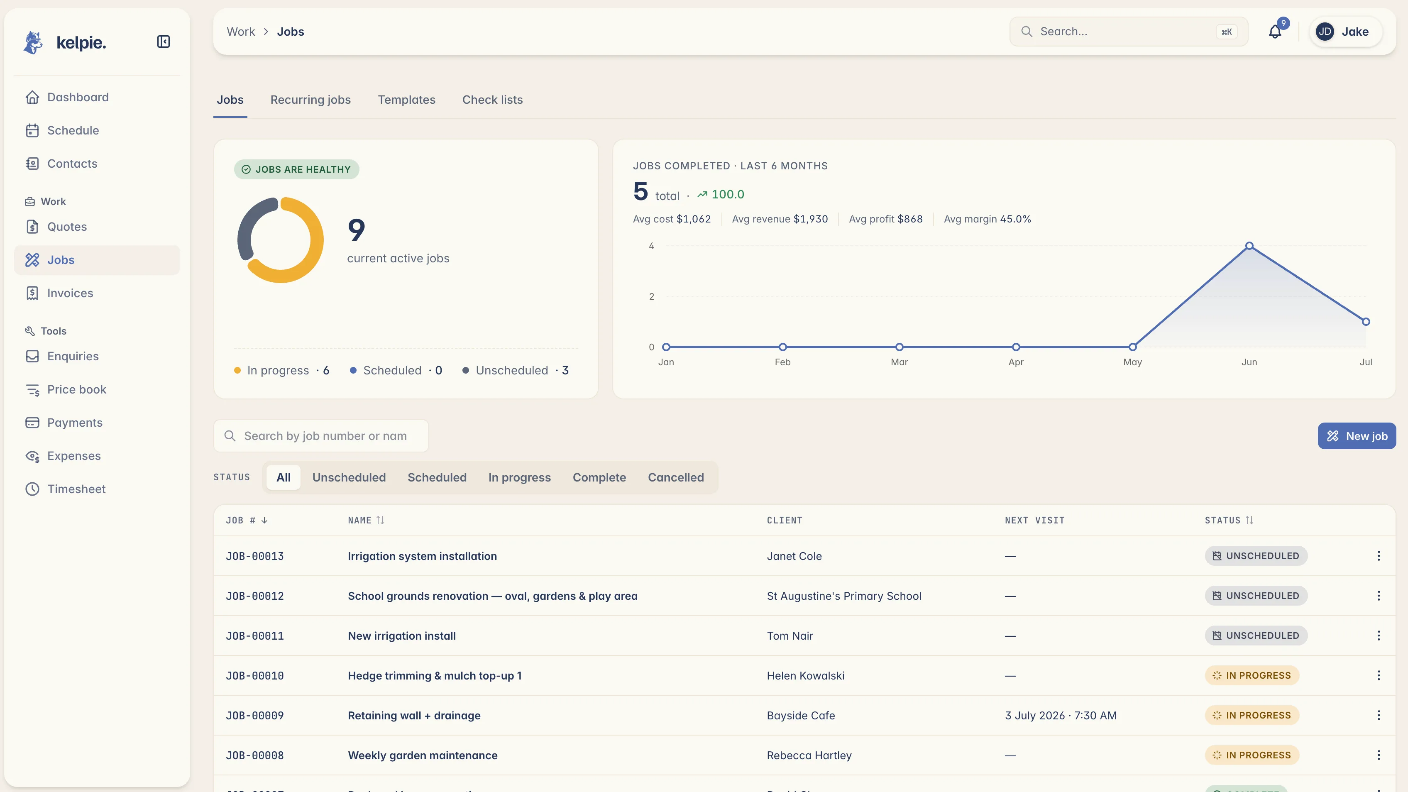Open Enquiries inbox
1408x792 pixels.
point(97,357)
